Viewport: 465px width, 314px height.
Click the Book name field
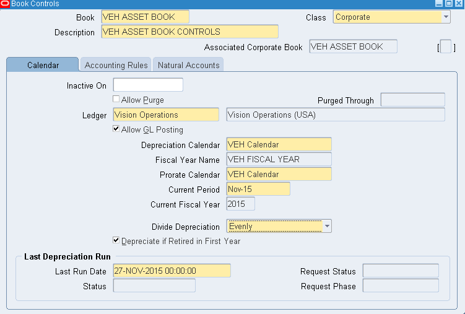(x=146, y=17)
